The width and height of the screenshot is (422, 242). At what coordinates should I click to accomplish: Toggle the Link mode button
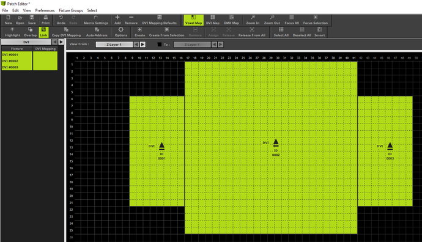tap(43, 32)
